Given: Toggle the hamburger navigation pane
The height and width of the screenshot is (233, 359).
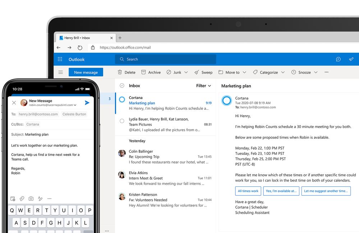Looking at the screenshot, I should coord(61,72).
